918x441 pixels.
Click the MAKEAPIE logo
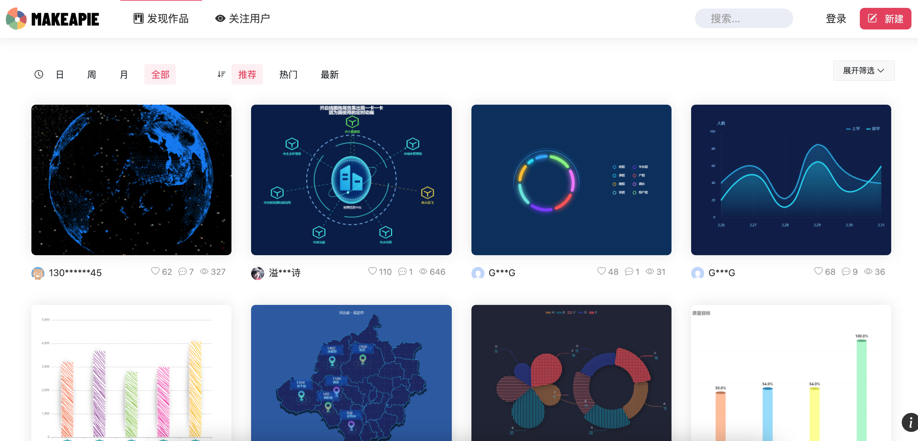pyautogui.click(x=52, y=19)
